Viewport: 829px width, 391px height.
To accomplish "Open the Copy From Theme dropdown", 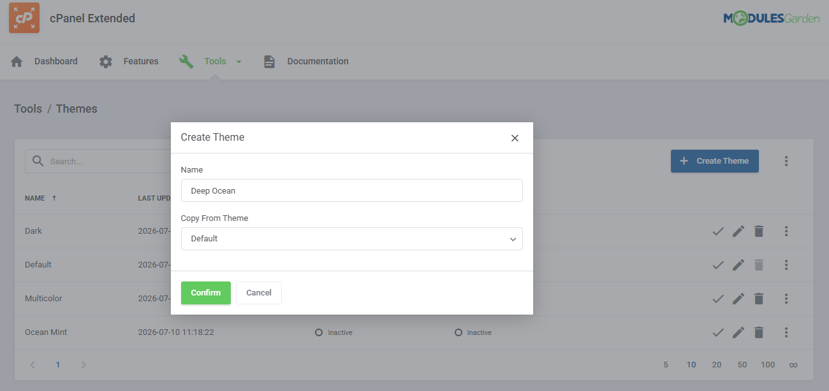I will (x=352, y=239).
